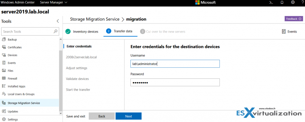Click the Installed Apps icon
This screenshot has height=122, width=305.
point(4,86)
